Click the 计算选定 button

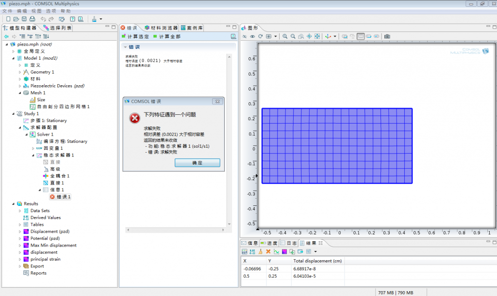(x=135, y=36)
